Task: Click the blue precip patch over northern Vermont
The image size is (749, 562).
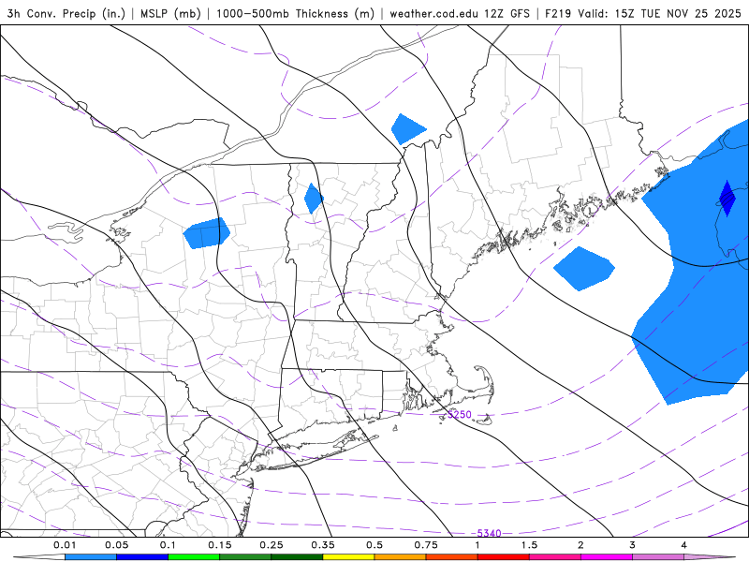Action: [x=314, y=198]
